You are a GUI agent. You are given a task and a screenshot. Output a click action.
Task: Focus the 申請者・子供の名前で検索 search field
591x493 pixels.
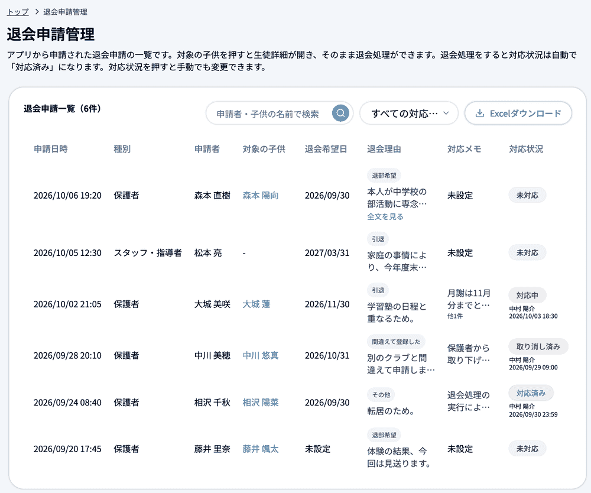280,113
